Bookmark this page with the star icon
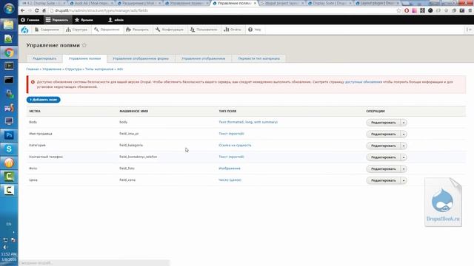The height and width of the screenshot is (266, 474). coord(398,10)
